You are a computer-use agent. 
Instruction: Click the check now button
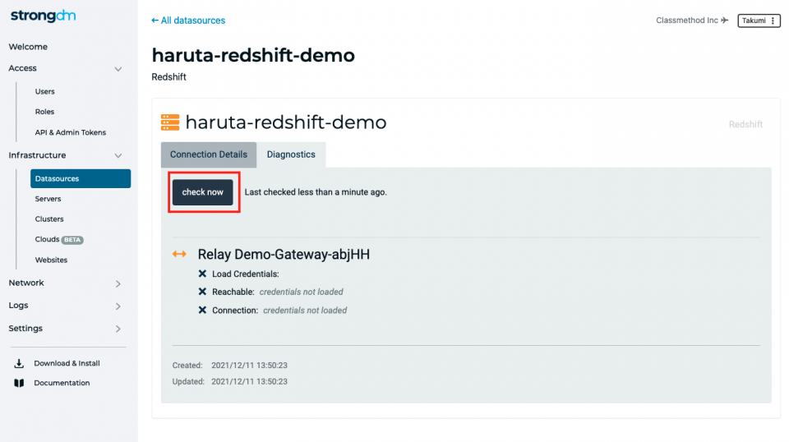point(203,192)
